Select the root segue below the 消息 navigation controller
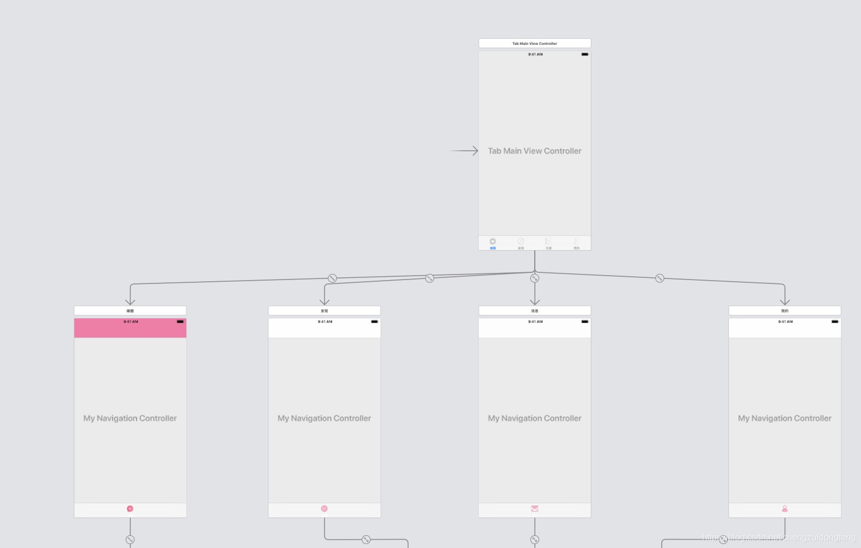 (535, 539)
